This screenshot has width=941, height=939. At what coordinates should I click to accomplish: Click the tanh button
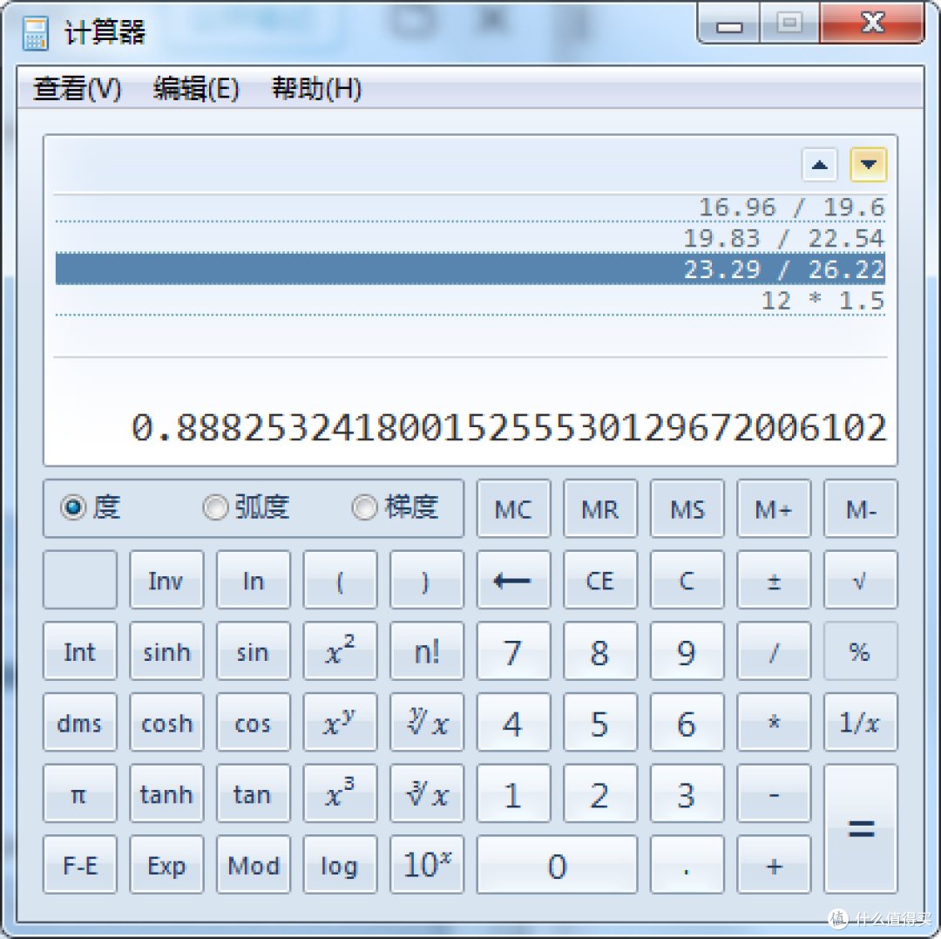pyautogui.click(x=166, y=793)
